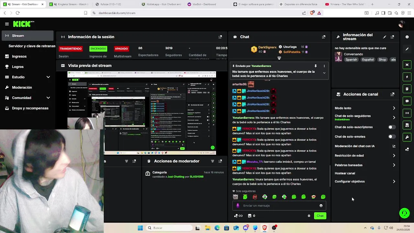Screen dimensions: 414x233
Task: Pop out the Chat panel
Action: tap(323, 37)
